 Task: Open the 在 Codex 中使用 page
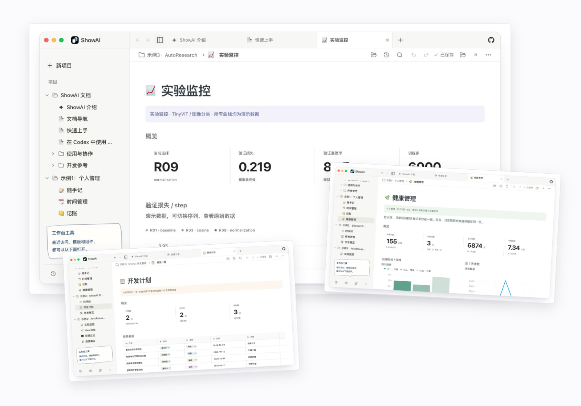point(85,142)
